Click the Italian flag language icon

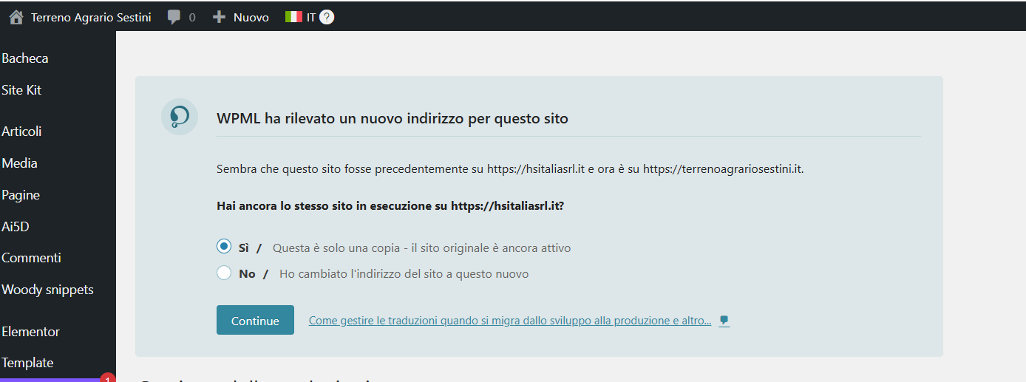click(x=293, y=16)
